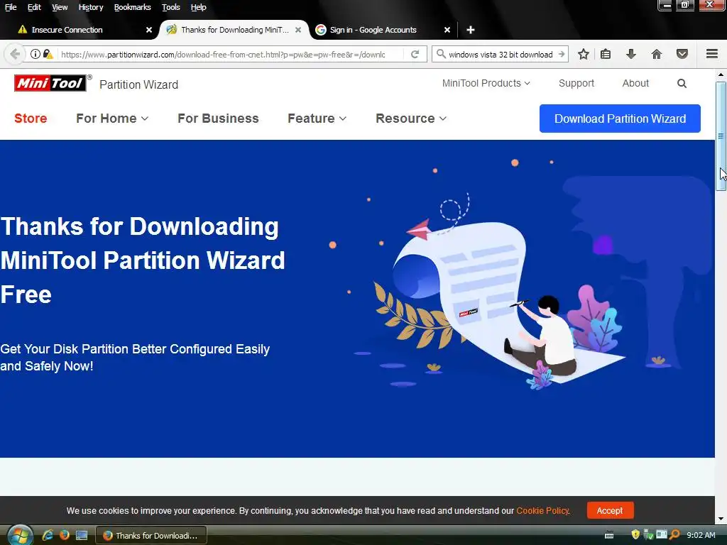Expand the For Home menu
Viewport: 727px width, 545px height.
(x=112, y=119)
